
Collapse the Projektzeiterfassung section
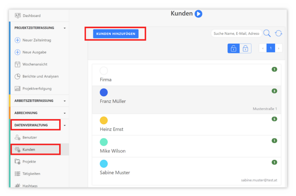click(x=65, y=28)
